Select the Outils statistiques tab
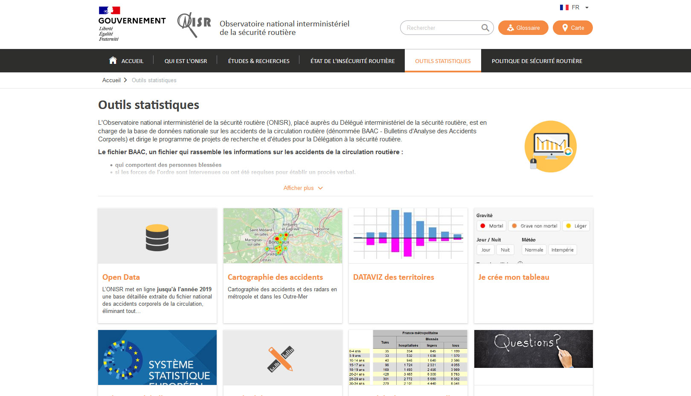691x396 pixels. [443, 61]
